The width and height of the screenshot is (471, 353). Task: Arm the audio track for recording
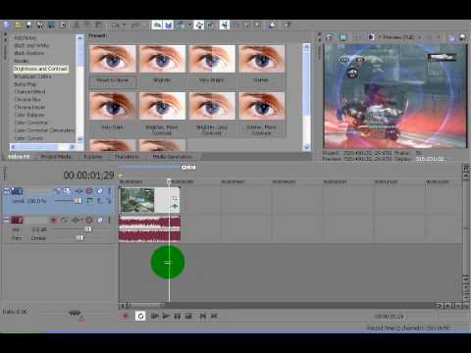pos(54,220)
